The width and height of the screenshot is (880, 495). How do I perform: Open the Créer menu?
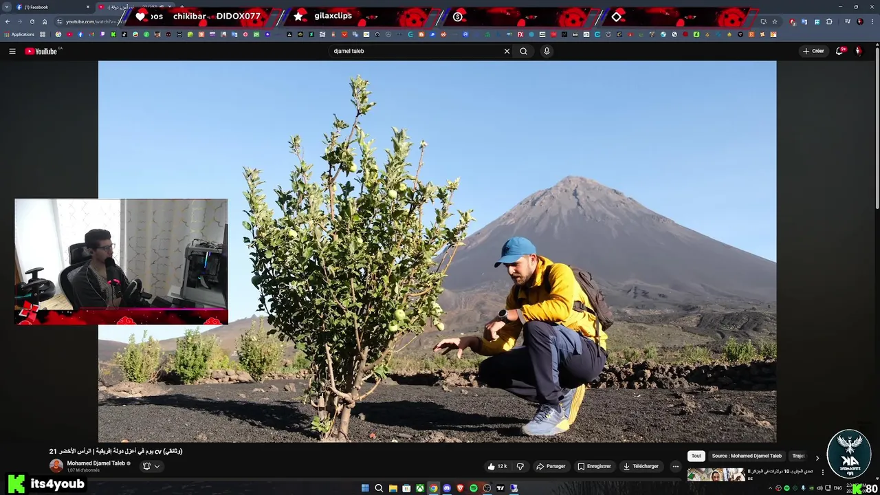(813, 51)
